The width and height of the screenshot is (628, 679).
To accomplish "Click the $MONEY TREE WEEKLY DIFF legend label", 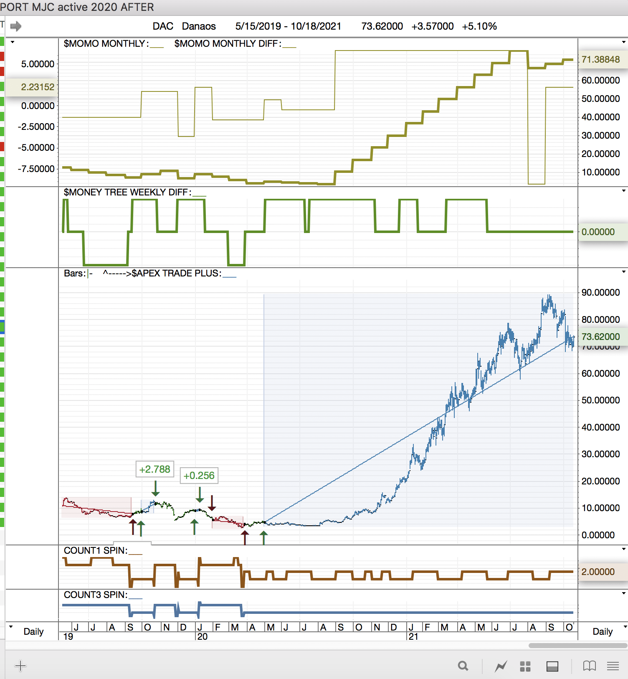I will coord(127,192).
